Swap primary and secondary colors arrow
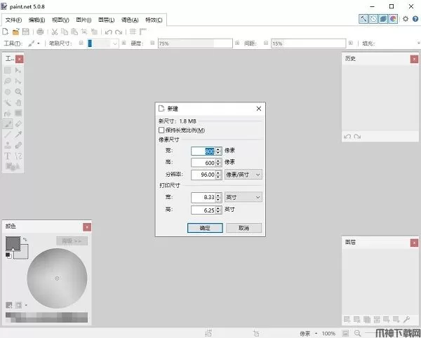The height and width of the screenshot is (338, 421). pyautogui.click(x=25, y=239)
